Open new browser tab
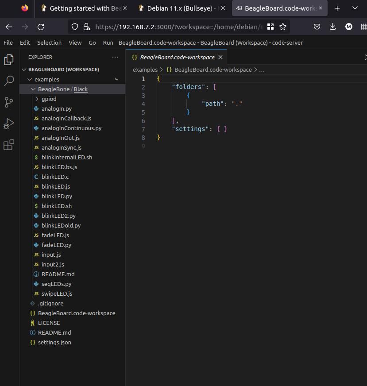Screen dimensions: 367x386 [337, 8]
